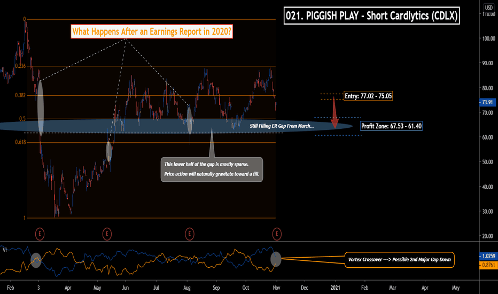498x294 pixels.
Task: Open the August earnings E marker
Action: pos(190,234)
